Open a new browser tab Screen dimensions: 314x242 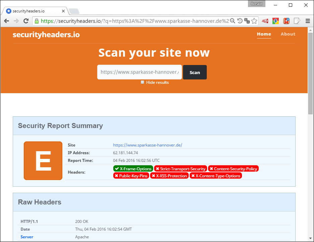[x=74, y=11]
